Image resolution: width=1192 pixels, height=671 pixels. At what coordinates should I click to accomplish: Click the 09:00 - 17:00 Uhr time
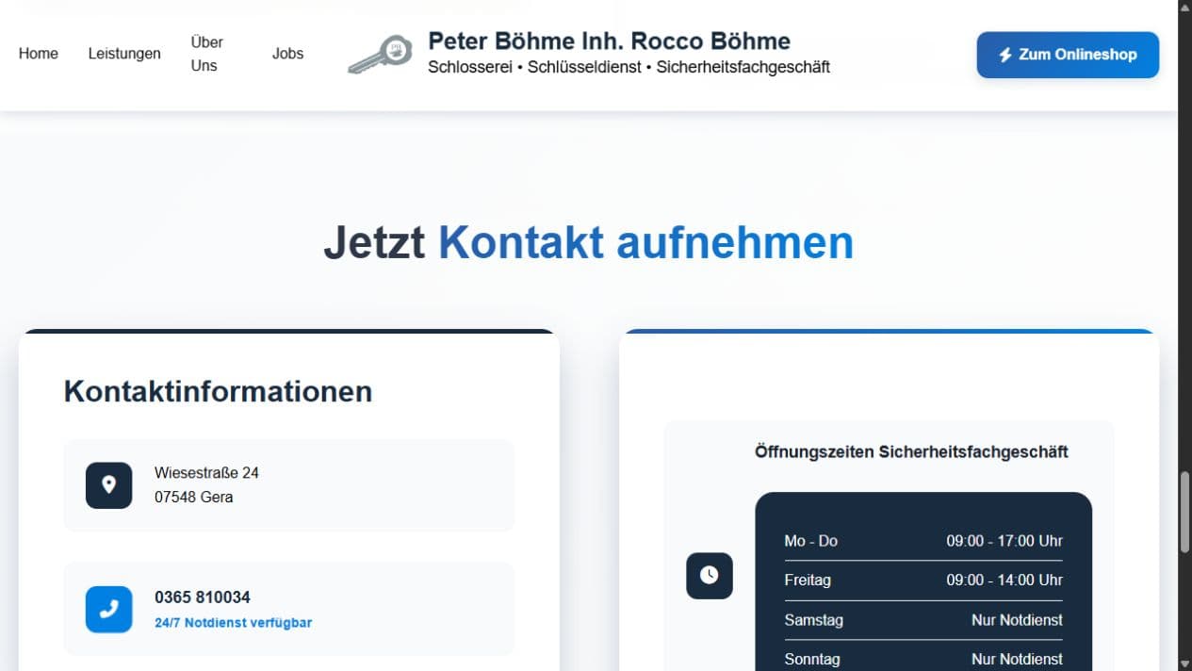pyautogui.click(x=1004, y=541)
